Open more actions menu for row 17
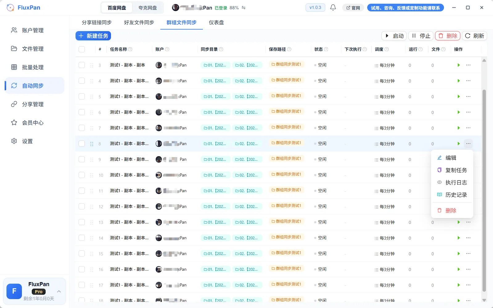This screenshot has height=308, width=493. coord(468,285)
